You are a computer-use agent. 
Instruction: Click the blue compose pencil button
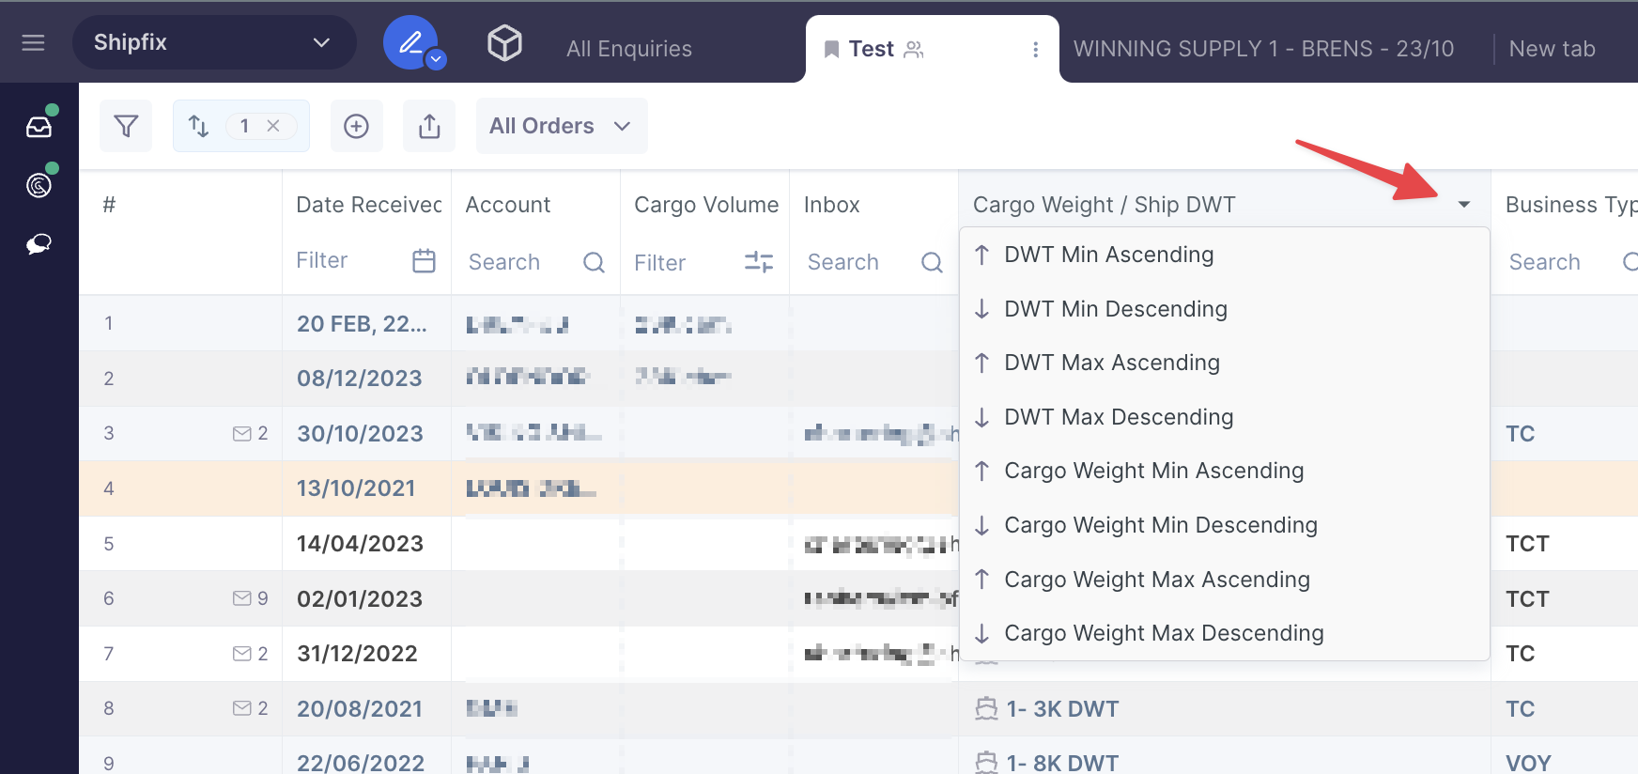point(410,42)
